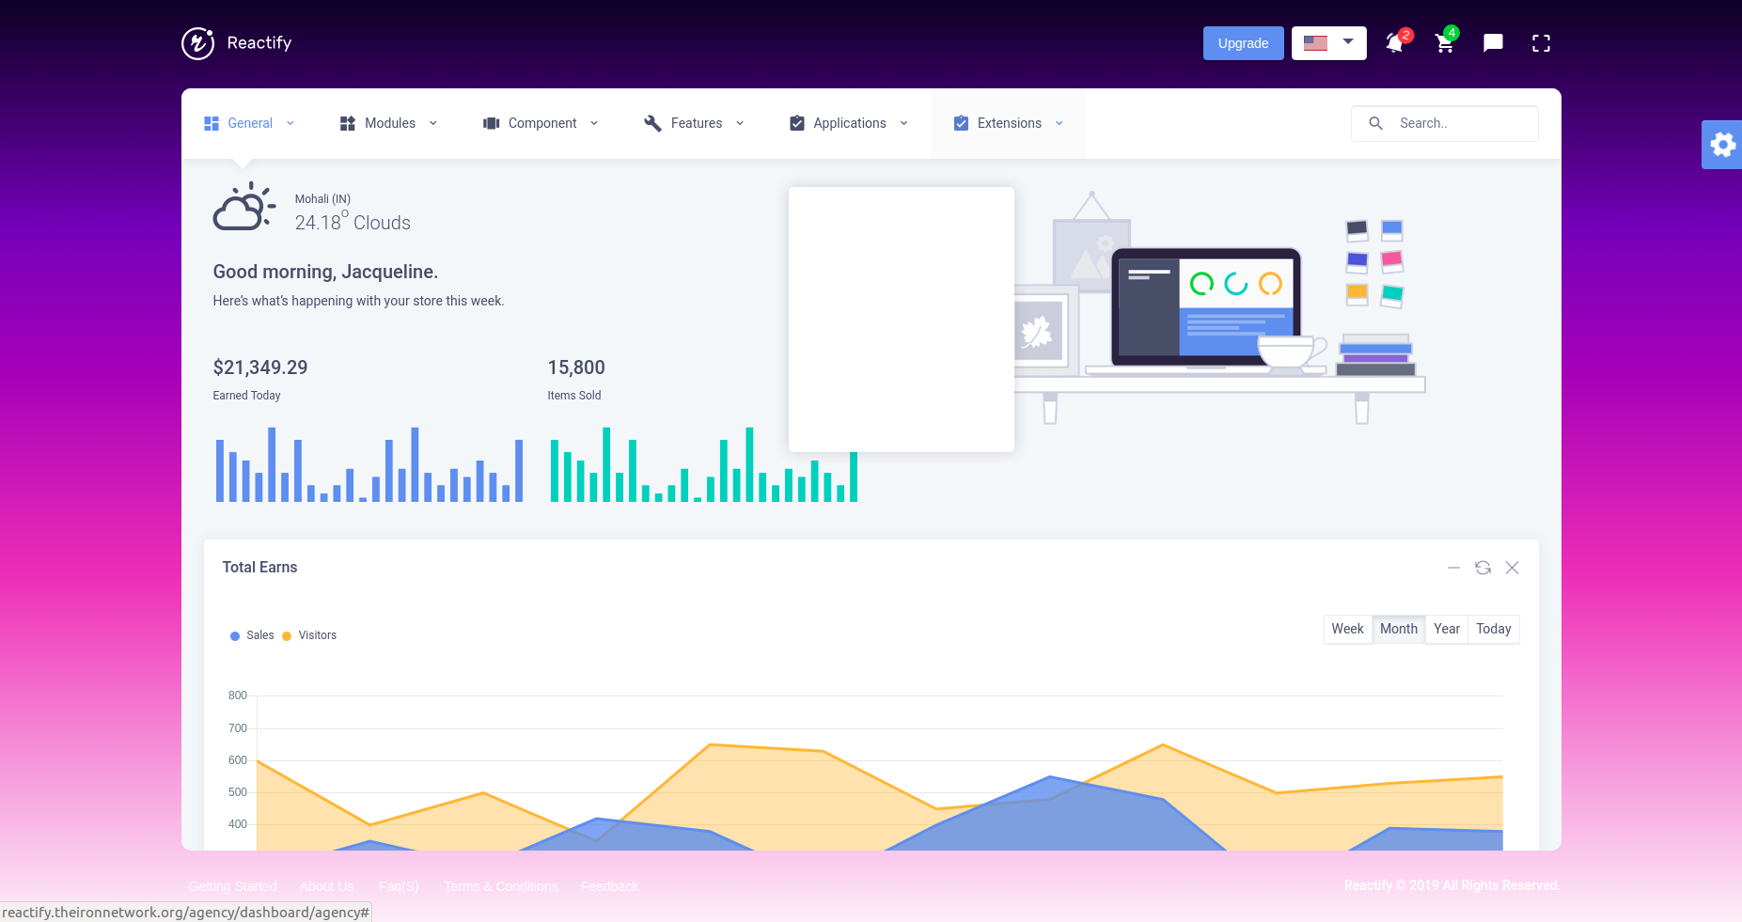
Task: Open the Feedback footer link
Action: [x=609, y=885]
